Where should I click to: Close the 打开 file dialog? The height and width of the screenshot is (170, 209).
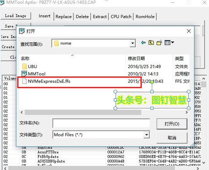click(x=188, y=31)
